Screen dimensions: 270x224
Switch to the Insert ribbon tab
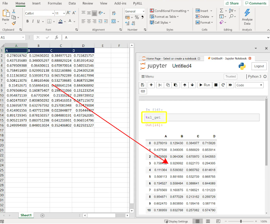(36, 3)
